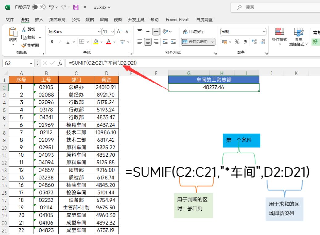Screen dimensions: 320x235
Task: Toggle Underline formatting
Action: (68, 42)
